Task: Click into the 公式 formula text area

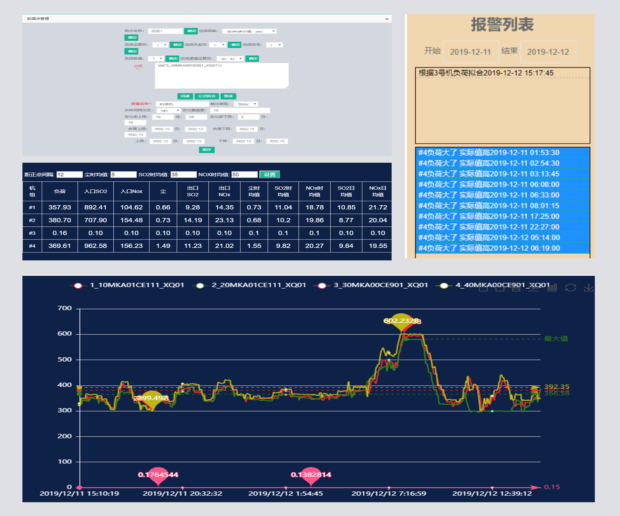Action: (221, 76)
